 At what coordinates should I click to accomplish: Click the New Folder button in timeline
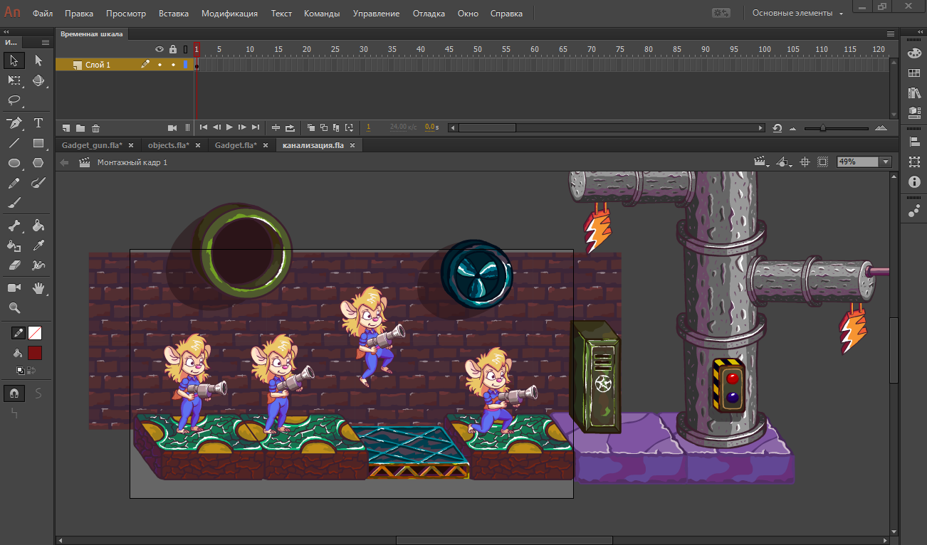coord(80,128)
